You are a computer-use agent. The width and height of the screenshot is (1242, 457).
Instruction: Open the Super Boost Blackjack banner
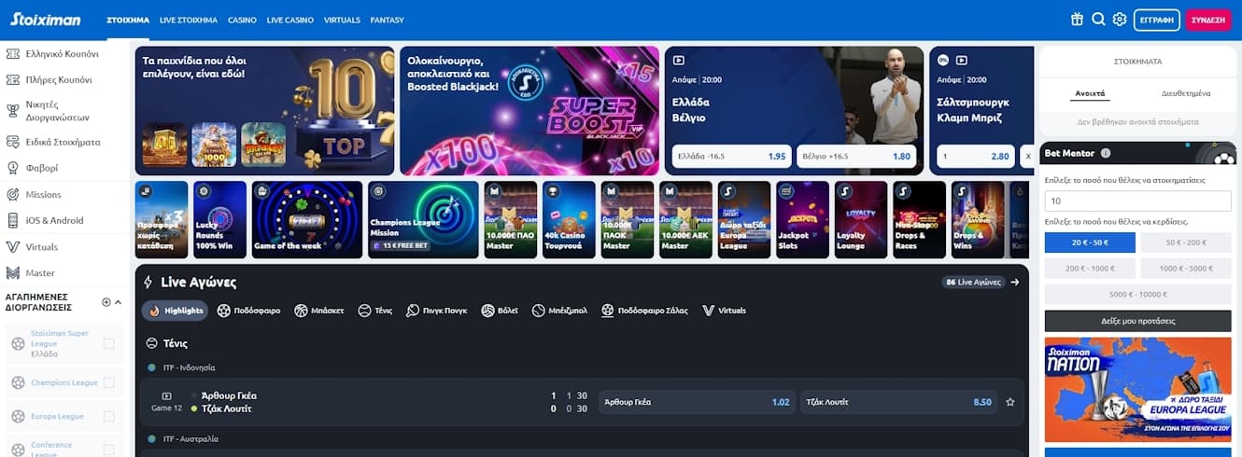(529, 111)
